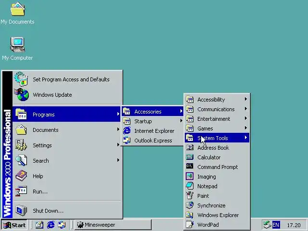308x231 pixels.
Task: Click the Paint brushes icon
Action: point(190,195)
